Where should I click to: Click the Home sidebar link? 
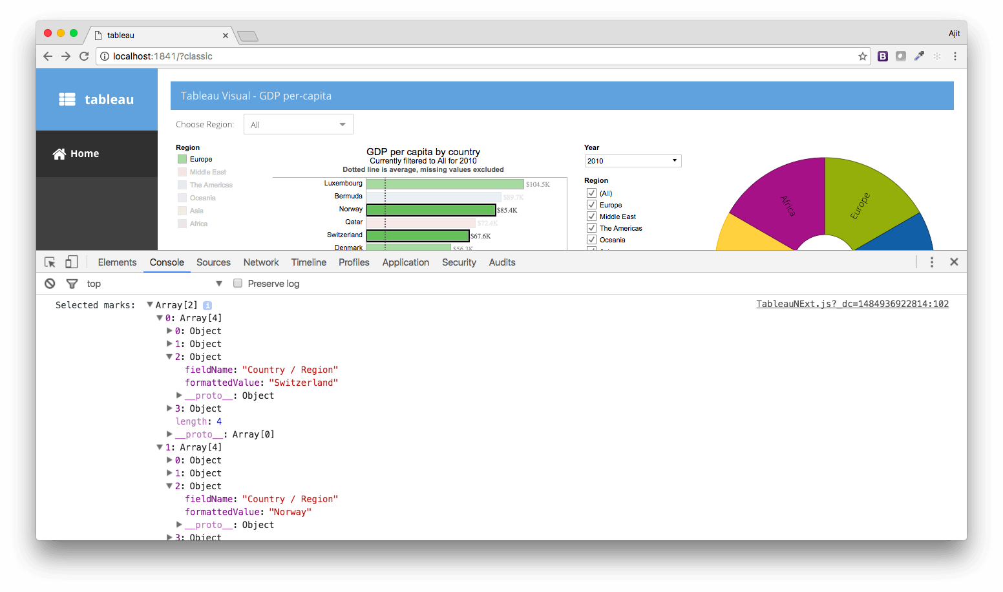(x=97, y=154)
